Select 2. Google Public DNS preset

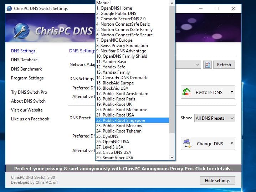[132, 14]
